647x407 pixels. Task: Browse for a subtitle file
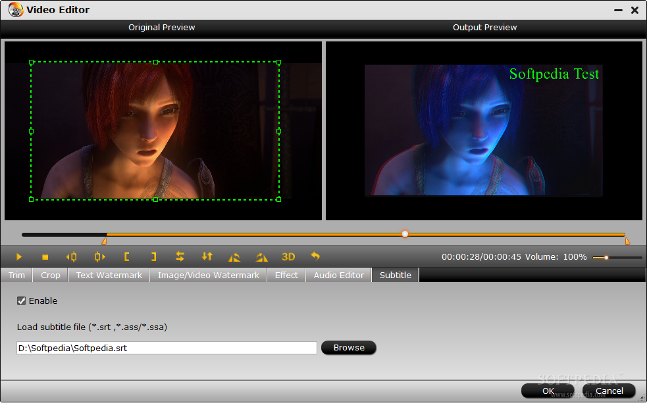tap(349, 348)
